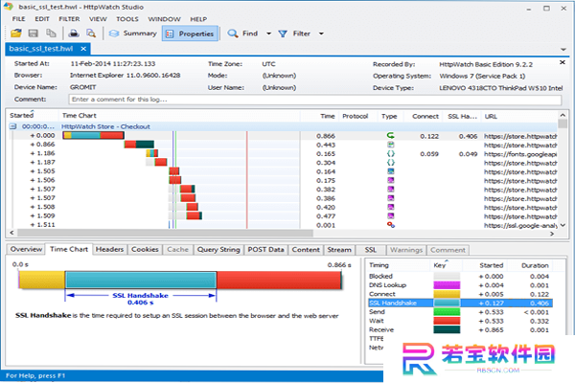
Task: Open the TOOLS menu
Action: [x=127, y=19]
